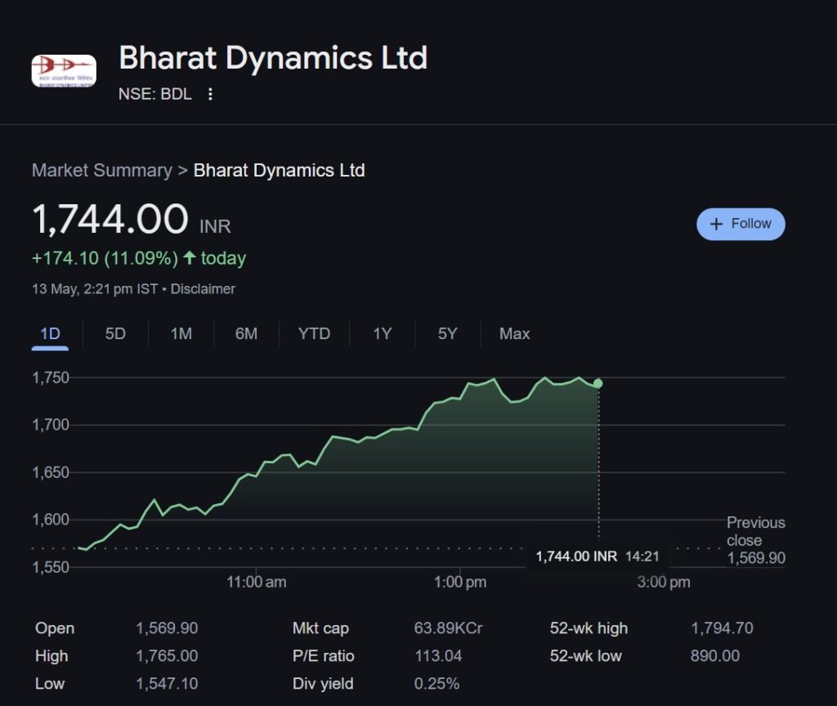Click the Open value 1,569.90
This screenshot has width=837, height=706.
click(167, 628)
